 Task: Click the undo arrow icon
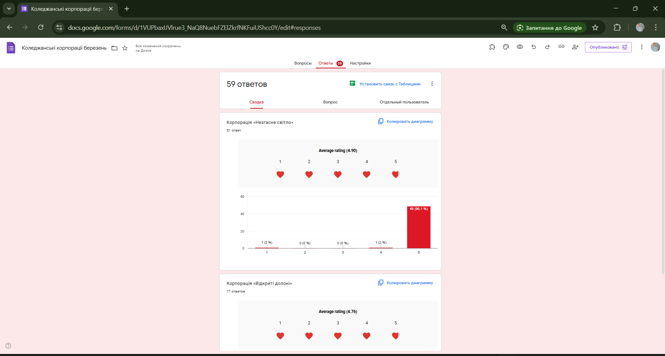pos(534,47)
